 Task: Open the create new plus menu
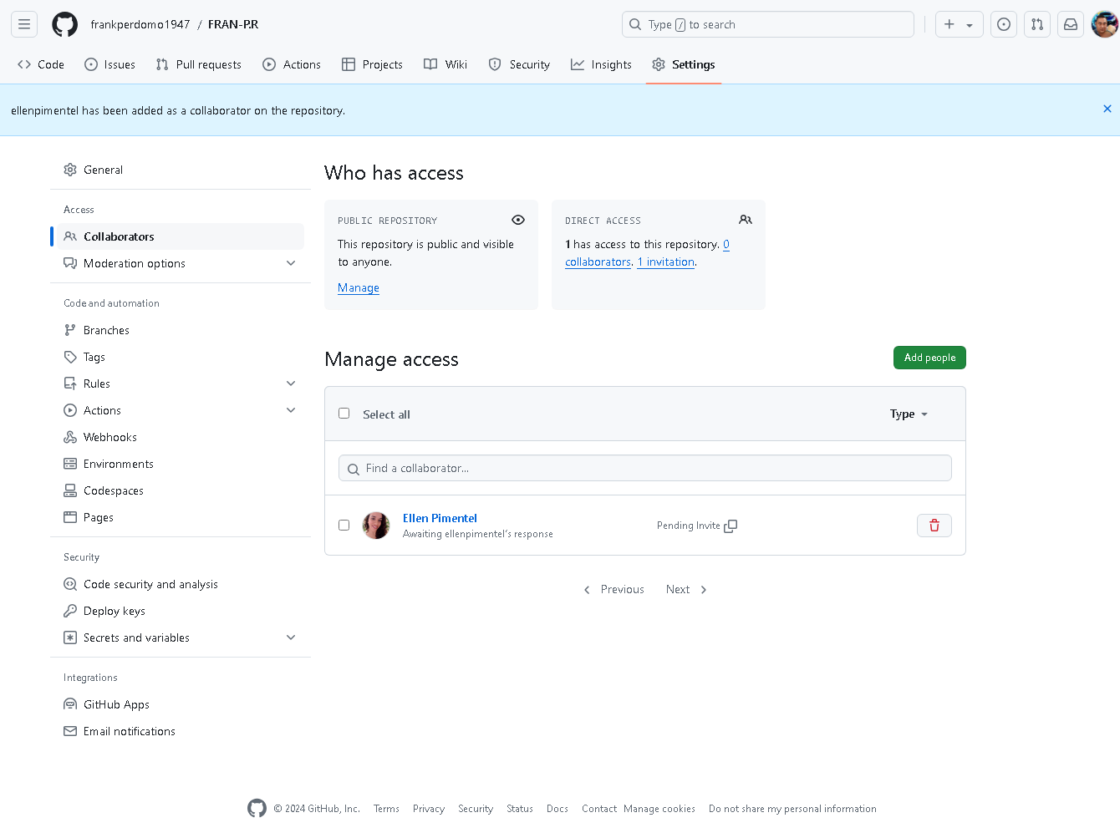(x=959, y=24)
